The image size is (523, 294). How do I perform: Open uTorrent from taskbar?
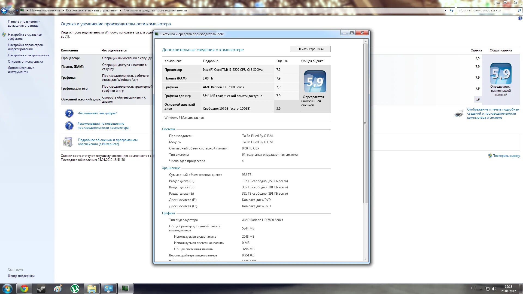pos(75,289)
